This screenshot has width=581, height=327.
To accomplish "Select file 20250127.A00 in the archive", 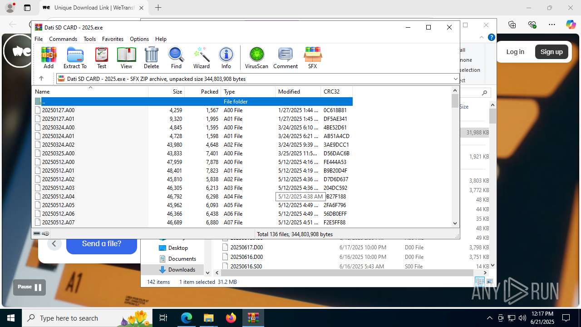I will (192, 110).
